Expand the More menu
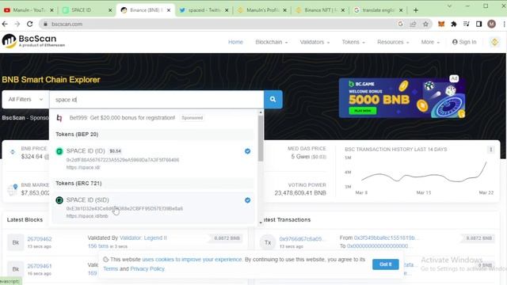The width and height of the screenshot is (507, 285). [430, 42]
